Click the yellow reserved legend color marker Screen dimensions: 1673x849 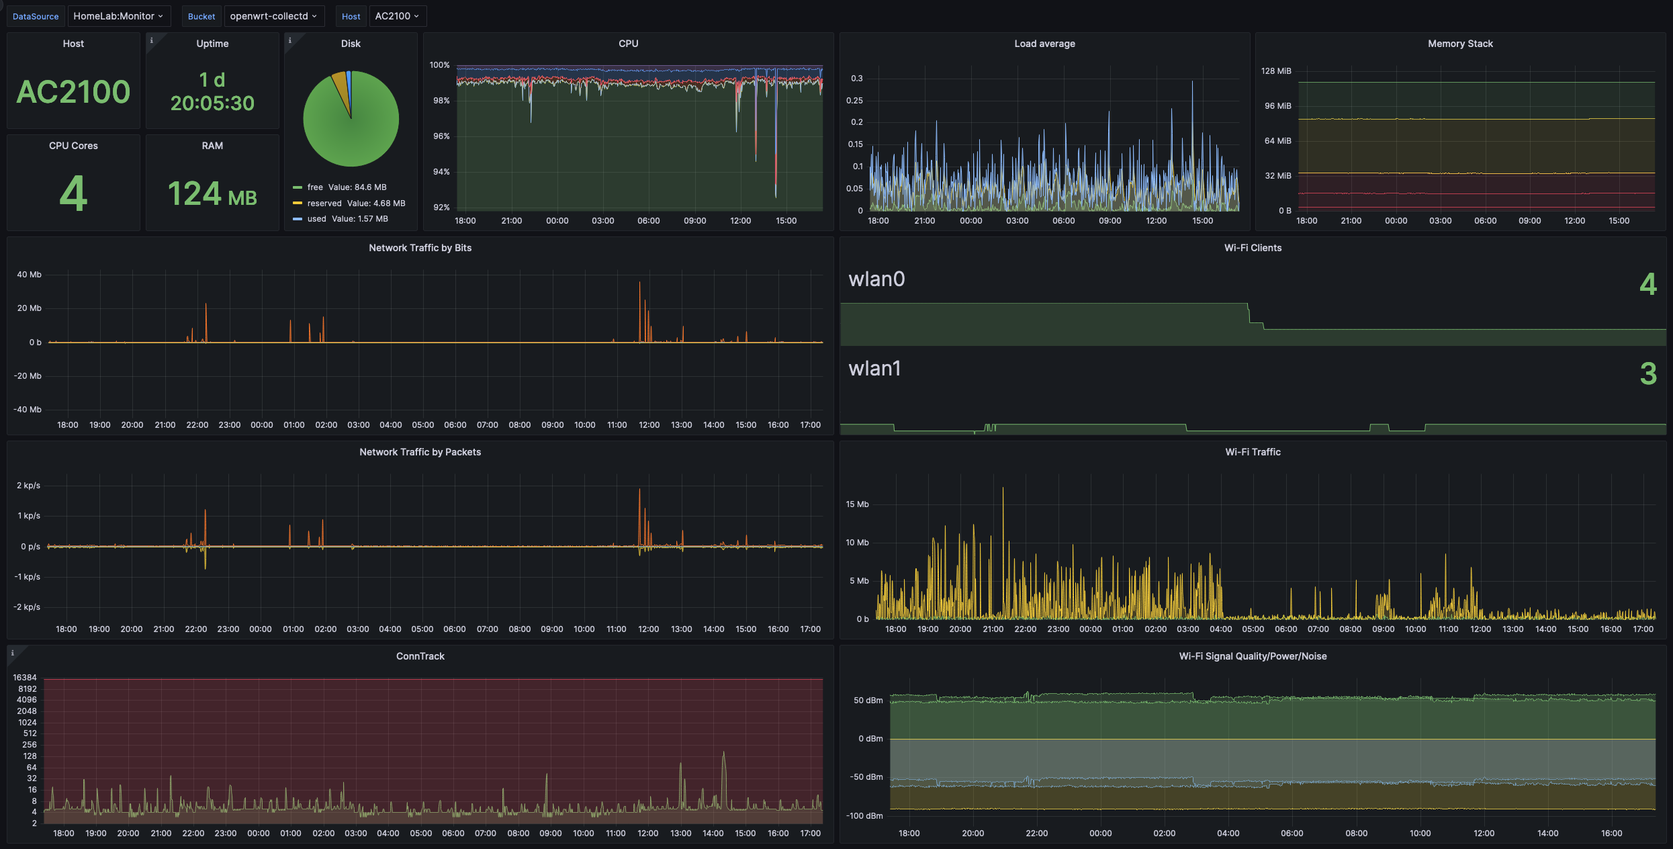point(297,203)
